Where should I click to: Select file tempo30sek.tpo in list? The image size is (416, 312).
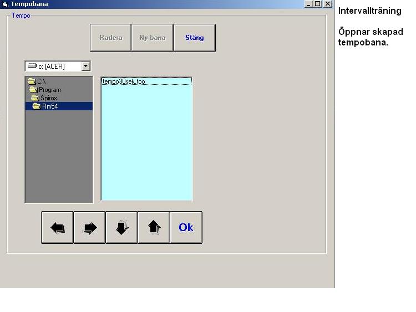point(146,81)
